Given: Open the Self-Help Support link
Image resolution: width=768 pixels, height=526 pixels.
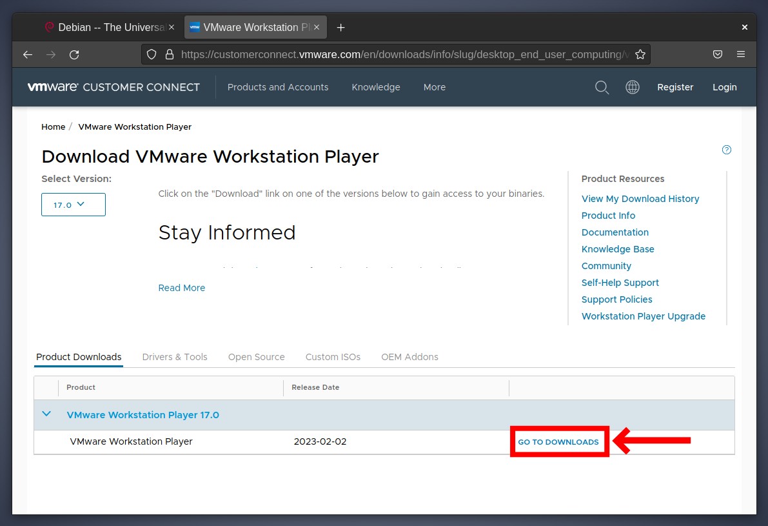Looking at the screenshot, I should tap(620, 283).
